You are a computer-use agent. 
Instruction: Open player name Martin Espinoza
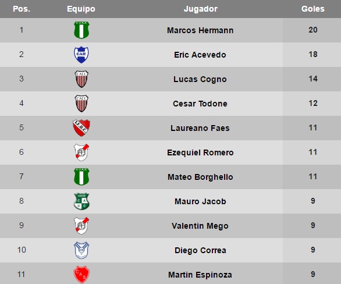[200, 275]
